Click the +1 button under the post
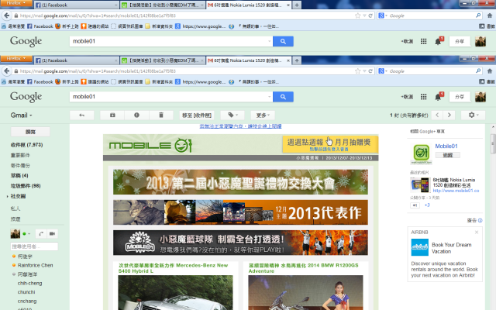Image resolution: width=496 pixels, height=310 pixels. pyautogui.click(x=415, y=205)
